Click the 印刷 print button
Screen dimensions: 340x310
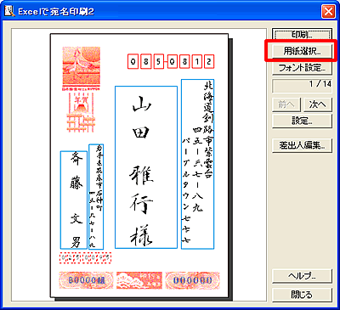302,35
